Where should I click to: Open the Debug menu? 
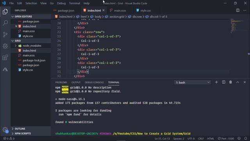point(61,3)
